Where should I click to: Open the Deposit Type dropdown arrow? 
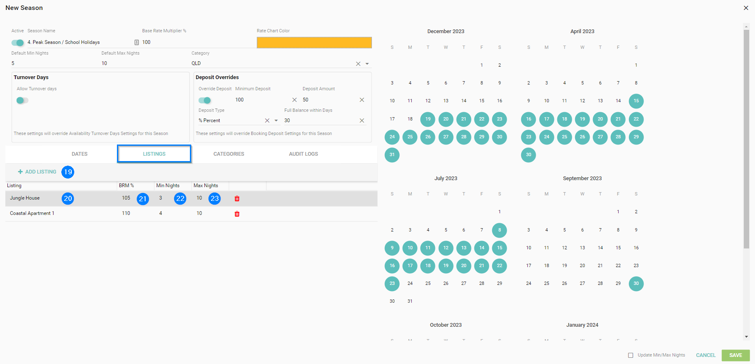276,121
